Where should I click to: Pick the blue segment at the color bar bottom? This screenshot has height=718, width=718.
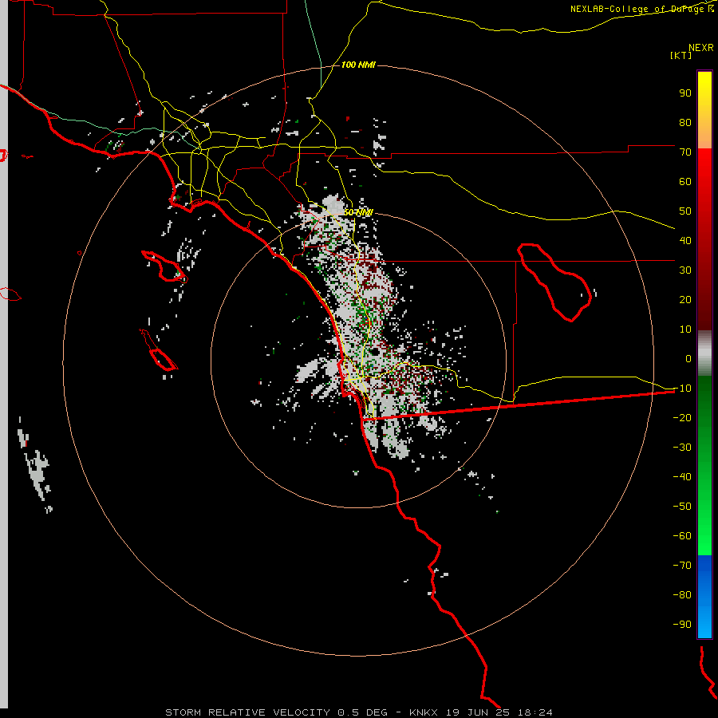(704, 596)
